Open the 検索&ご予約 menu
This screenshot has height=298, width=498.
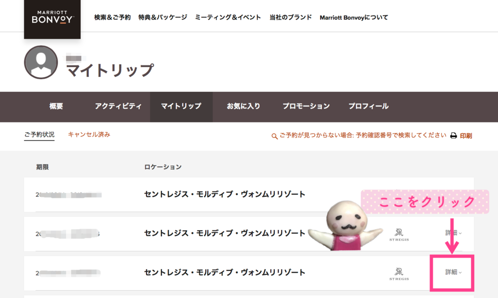point(112,18)
